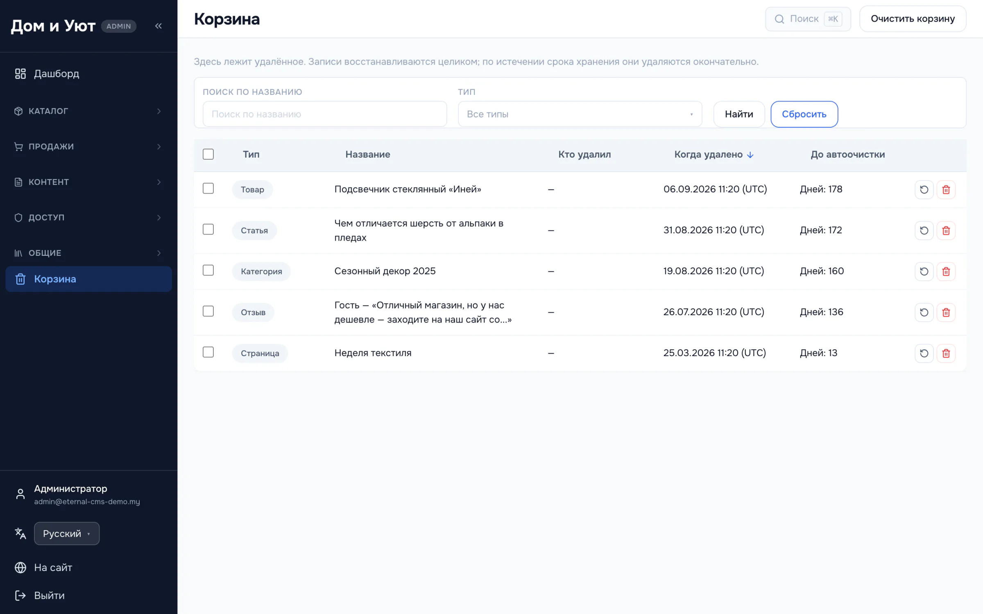Delete the Статья row permanently
Image resolution: width=983 pixels, height=614 pixels.
point(946,230)
